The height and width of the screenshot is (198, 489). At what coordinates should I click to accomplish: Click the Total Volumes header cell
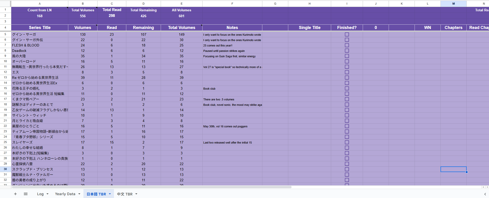181,27
